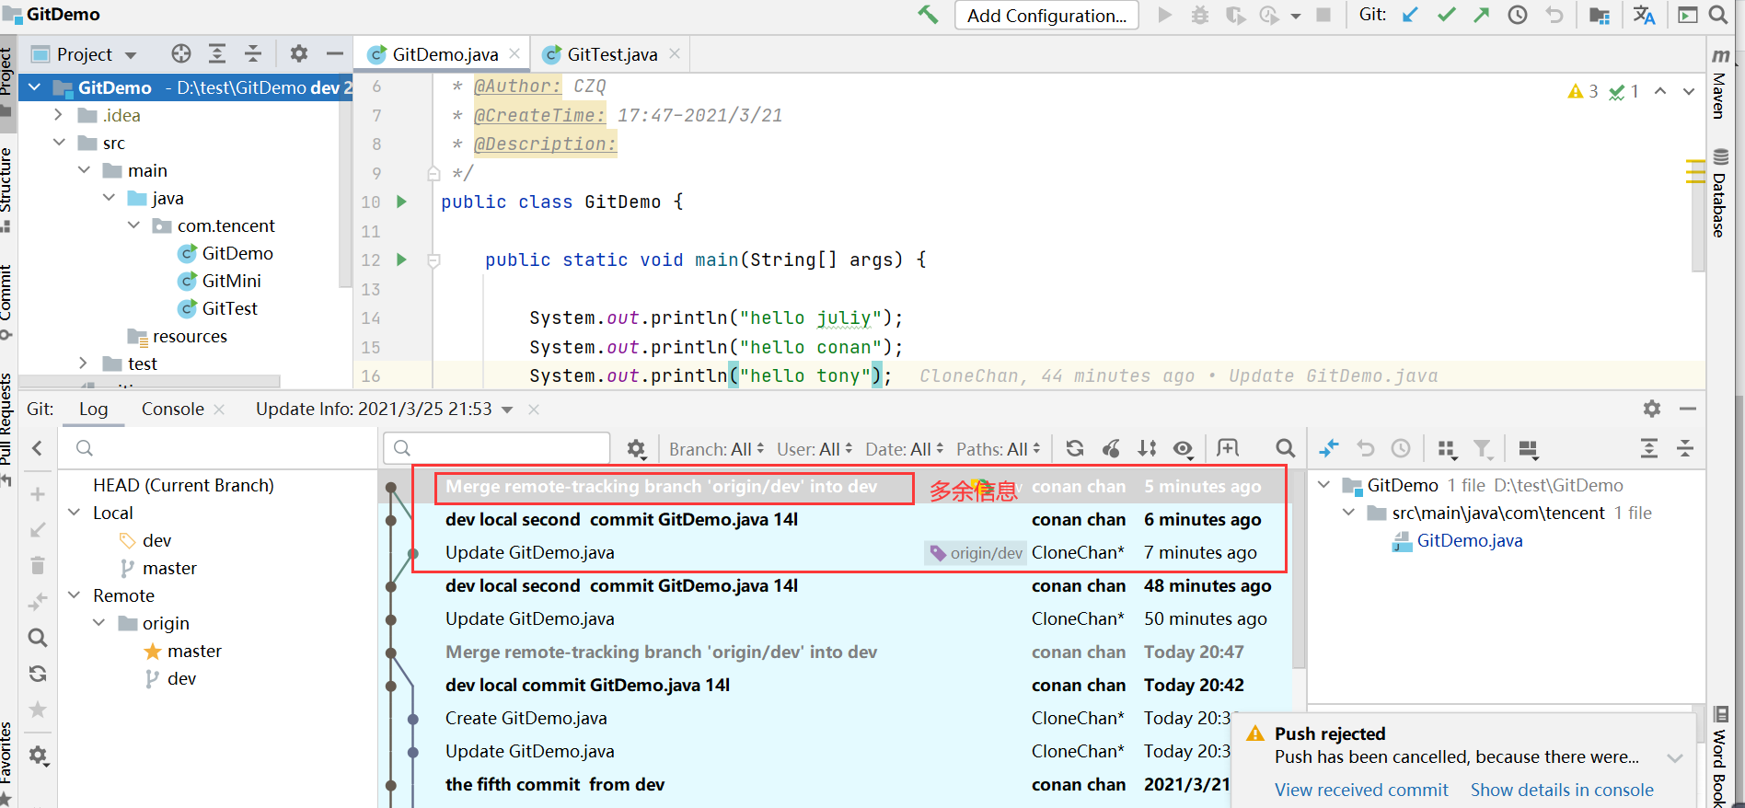Click Run gutter icon at line 12

coord(401,260)
